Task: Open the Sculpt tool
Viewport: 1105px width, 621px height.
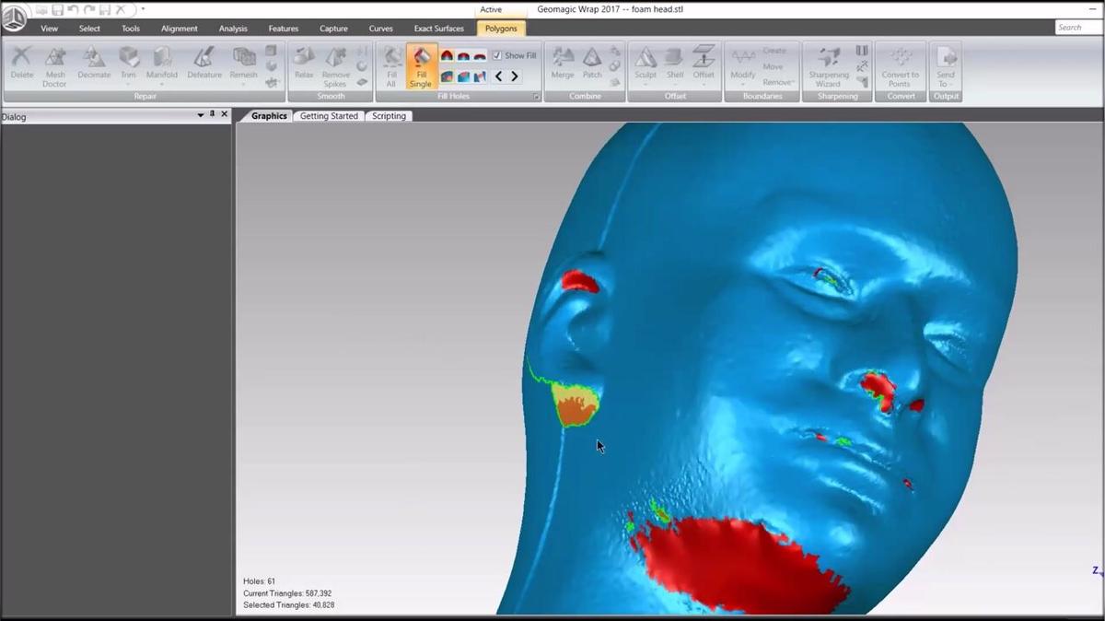Action: [646, 64]
